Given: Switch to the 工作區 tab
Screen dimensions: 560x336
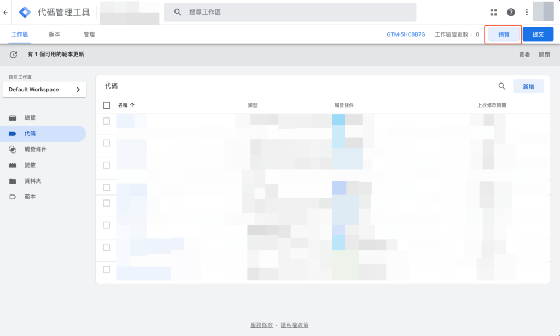Looking at the screenshot, I should 20,34.
